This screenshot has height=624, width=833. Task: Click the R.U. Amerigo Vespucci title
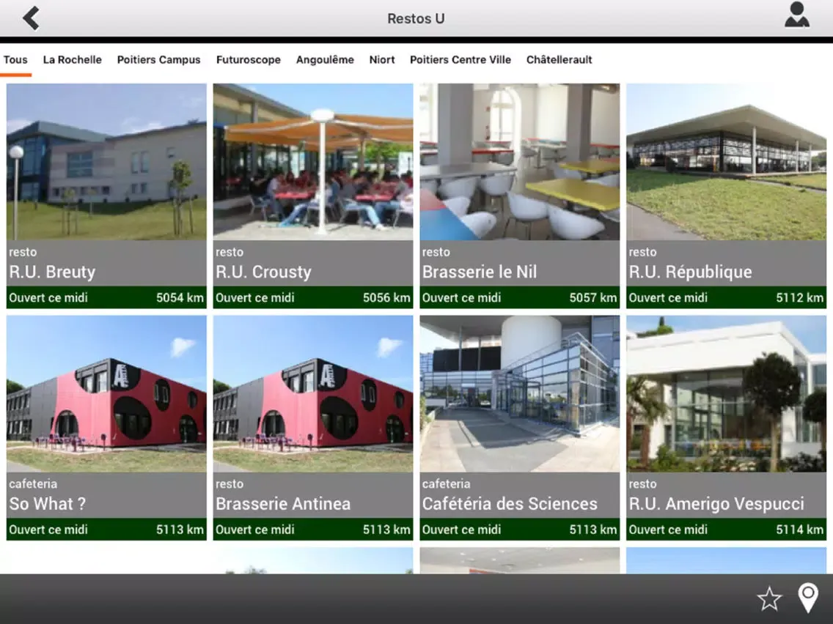click(x=716, y=504)
